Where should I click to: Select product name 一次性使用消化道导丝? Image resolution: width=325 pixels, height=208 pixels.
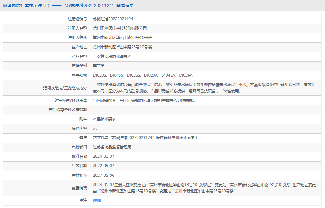point(112,56)
